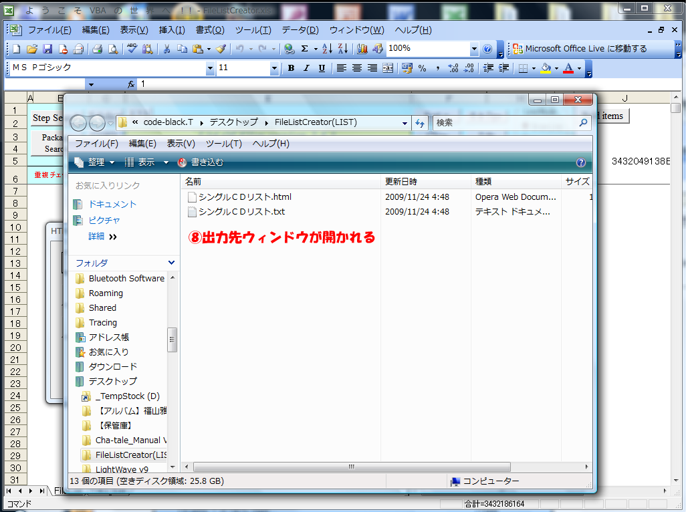Align text left in Excel
The height and width of the screenshot is (512, 686).
tap(341, 68)
